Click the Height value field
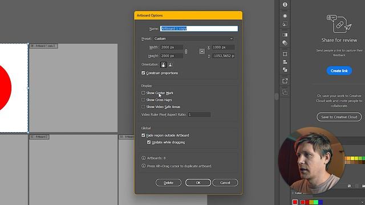The width and height of the screenshot is (365, 205). tap(172, 56)
